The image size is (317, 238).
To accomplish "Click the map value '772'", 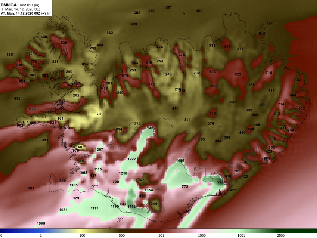I will (x=185, y=187).
